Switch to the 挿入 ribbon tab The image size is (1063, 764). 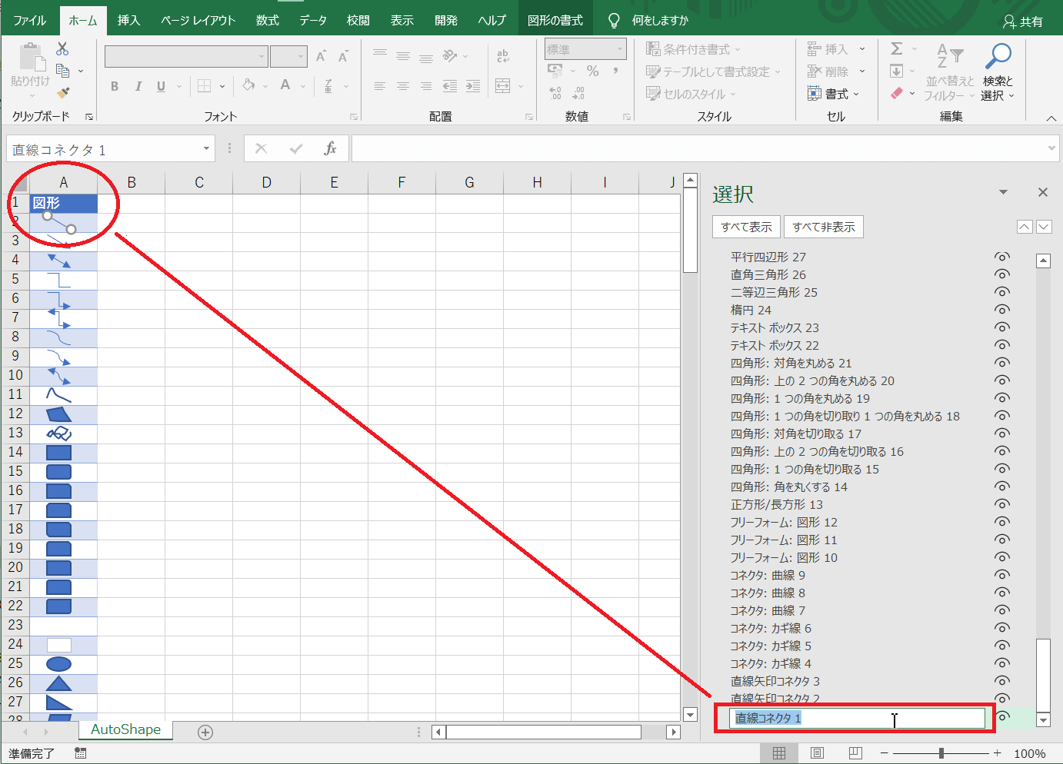128,19
